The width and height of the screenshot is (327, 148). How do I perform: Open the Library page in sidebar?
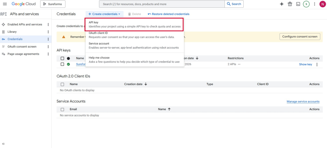(x=12, y=32)
